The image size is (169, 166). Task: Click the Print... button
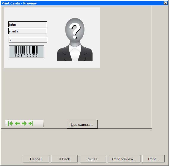click(x=153, y=159)
